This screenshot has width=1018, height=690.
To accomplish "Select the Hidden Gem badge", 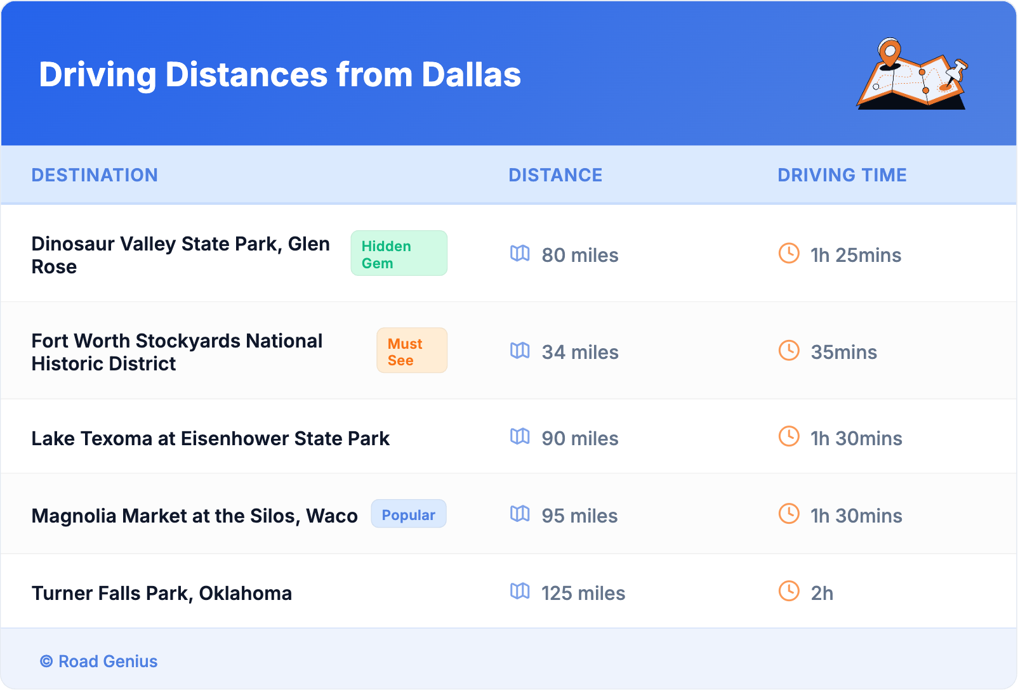I will (399, 254).
